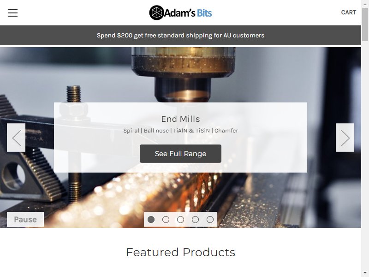Click the Featured Products heading

point(180,252)
